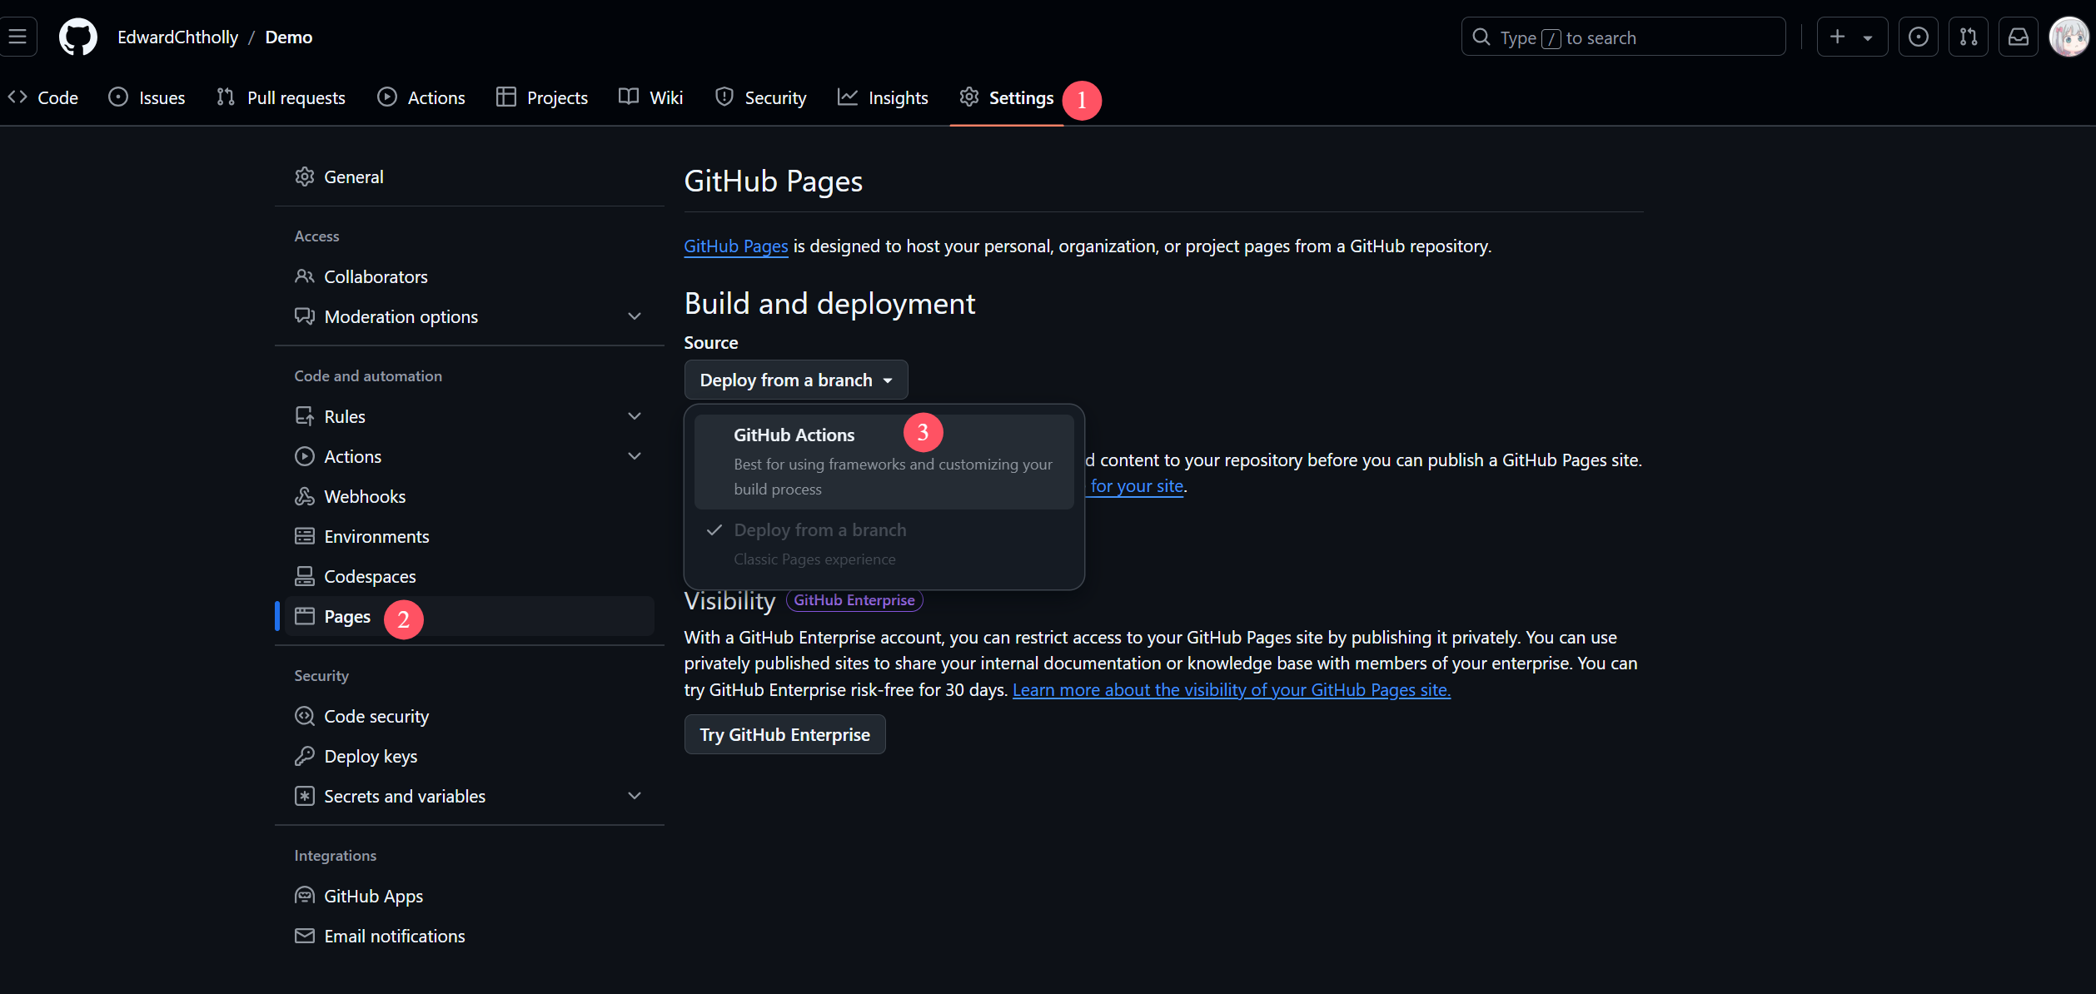Click the Deploy keys key icon

[x=305, y=756]
